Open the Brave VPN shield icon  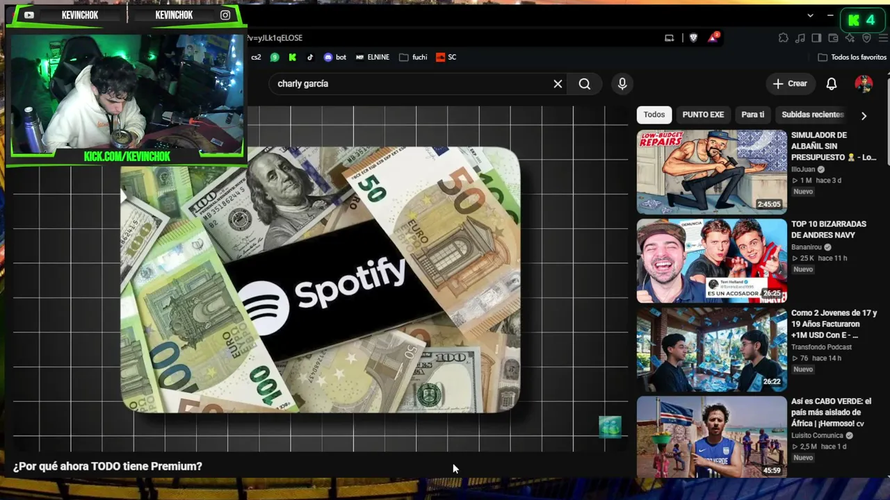pyautogui.click(x=866, y=37)
